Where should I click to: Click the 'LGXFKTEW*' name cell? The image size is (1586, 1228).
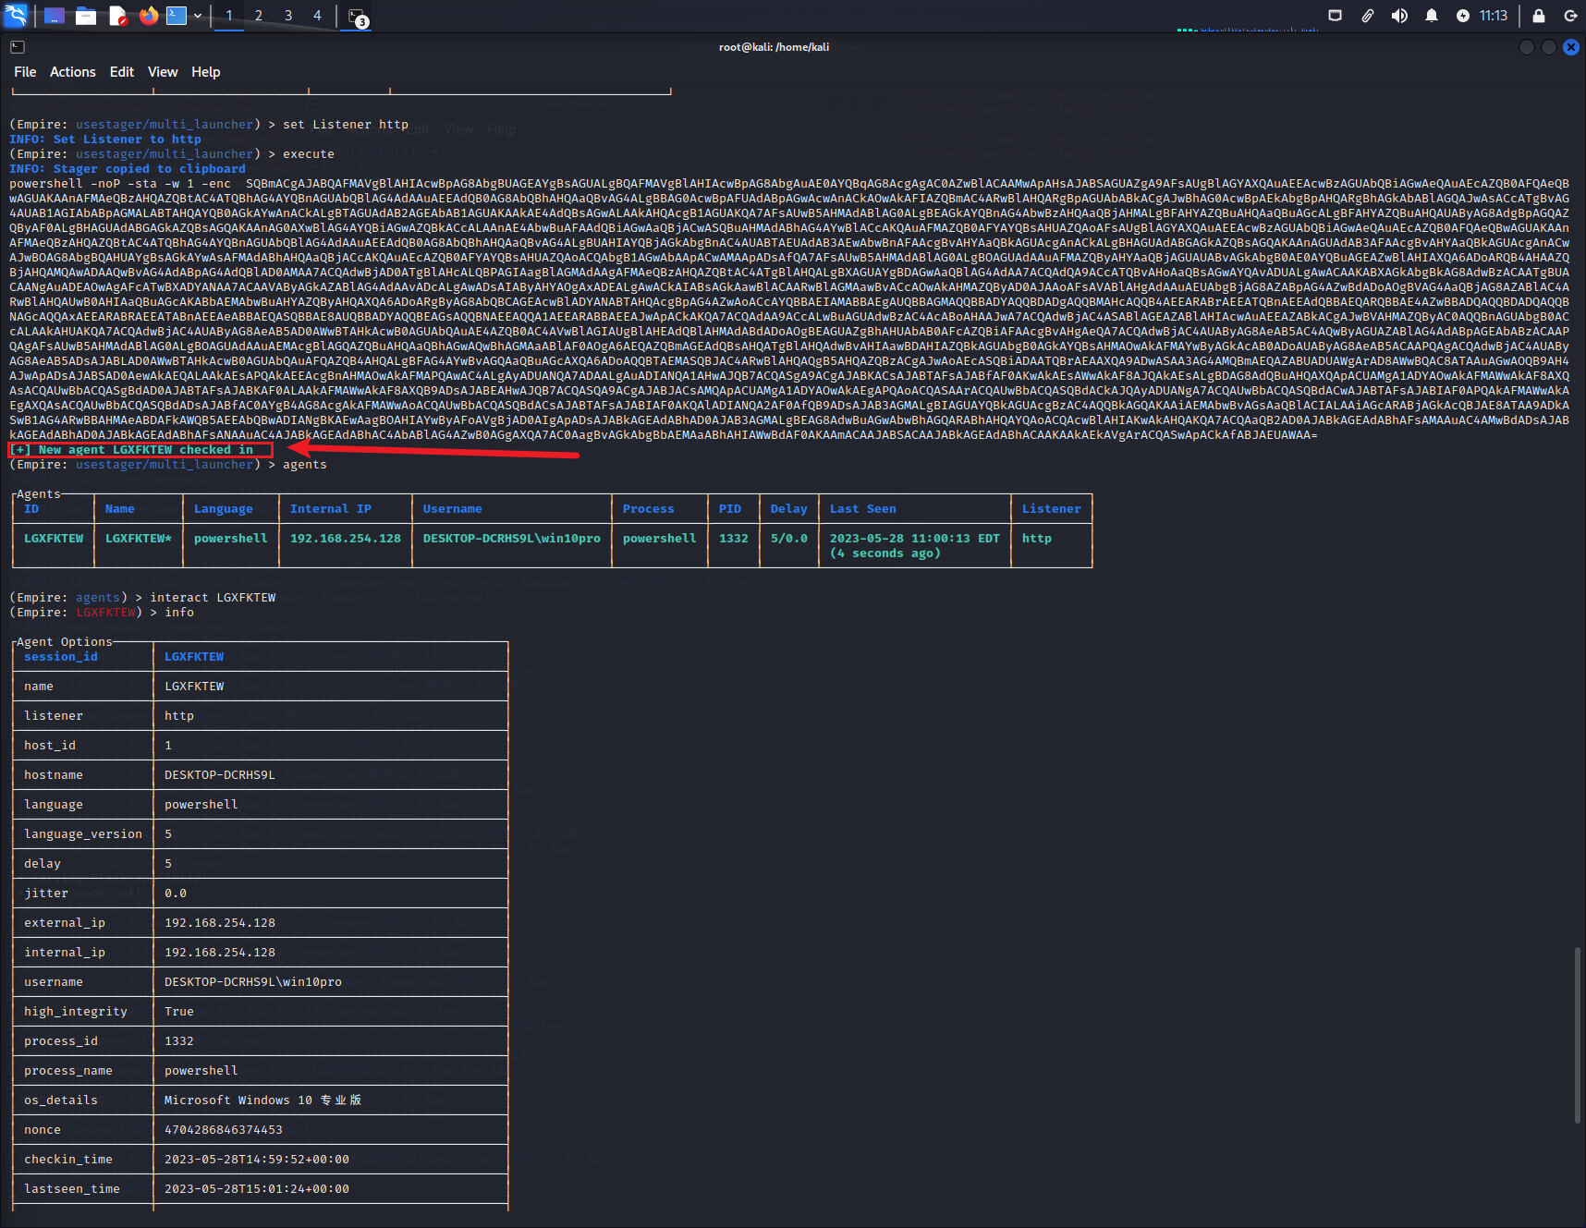tap(139, 539)
